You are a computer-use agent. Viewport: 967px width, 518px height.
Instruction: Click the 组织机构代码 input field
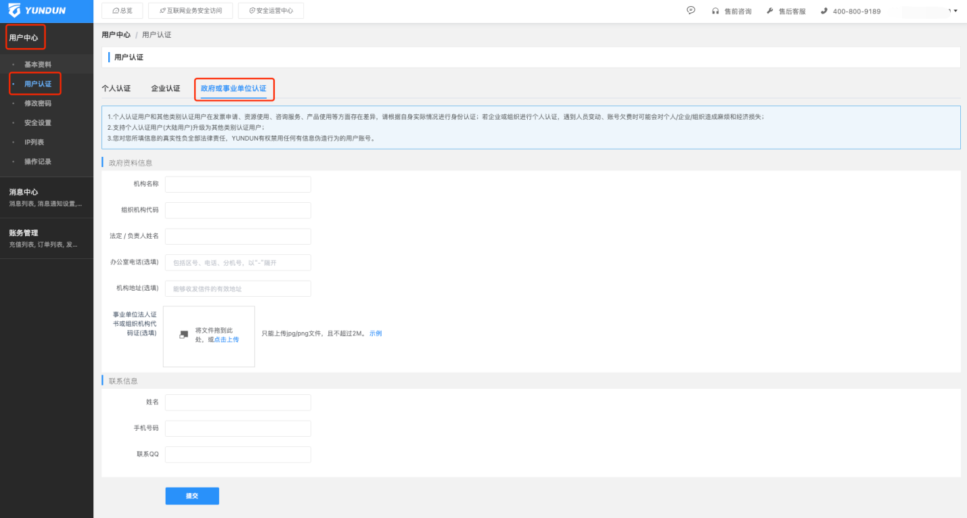238,210
